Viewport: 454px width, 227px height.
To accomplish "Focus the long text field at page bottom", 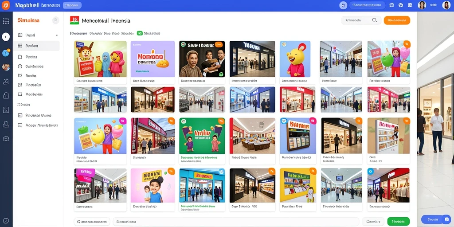I will click(236, 222).
